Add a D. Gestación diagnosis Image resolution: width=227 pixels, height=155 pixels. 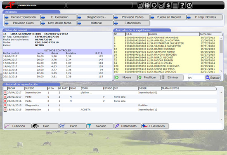coord(155,126)
